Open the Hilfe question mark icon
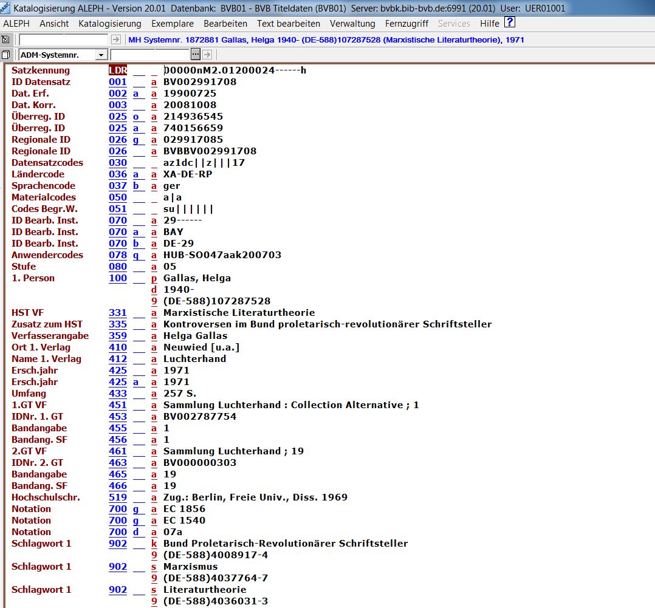 pos(510,23)
